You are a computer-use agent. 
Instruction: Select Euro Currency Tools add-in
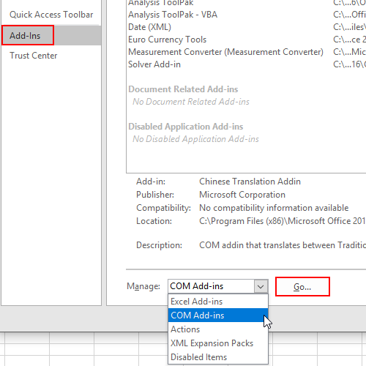click(247, 40)
